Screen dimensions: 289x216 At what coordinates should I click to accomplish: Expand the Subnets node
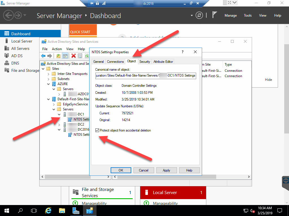(x=49, y=79)
